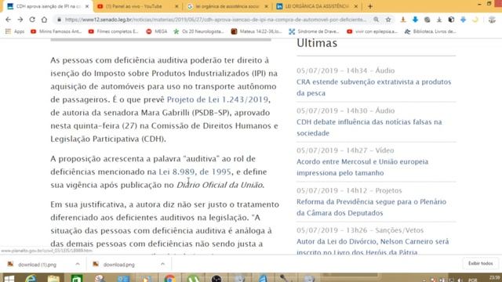Open the Apps bookmarks shortcut
Image resolution: width=502 pixels, height=282 pixels.
(x=15, y=31)
